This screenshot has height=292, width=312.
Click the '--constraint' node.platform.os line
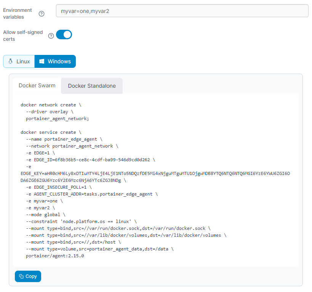(81, 221)
